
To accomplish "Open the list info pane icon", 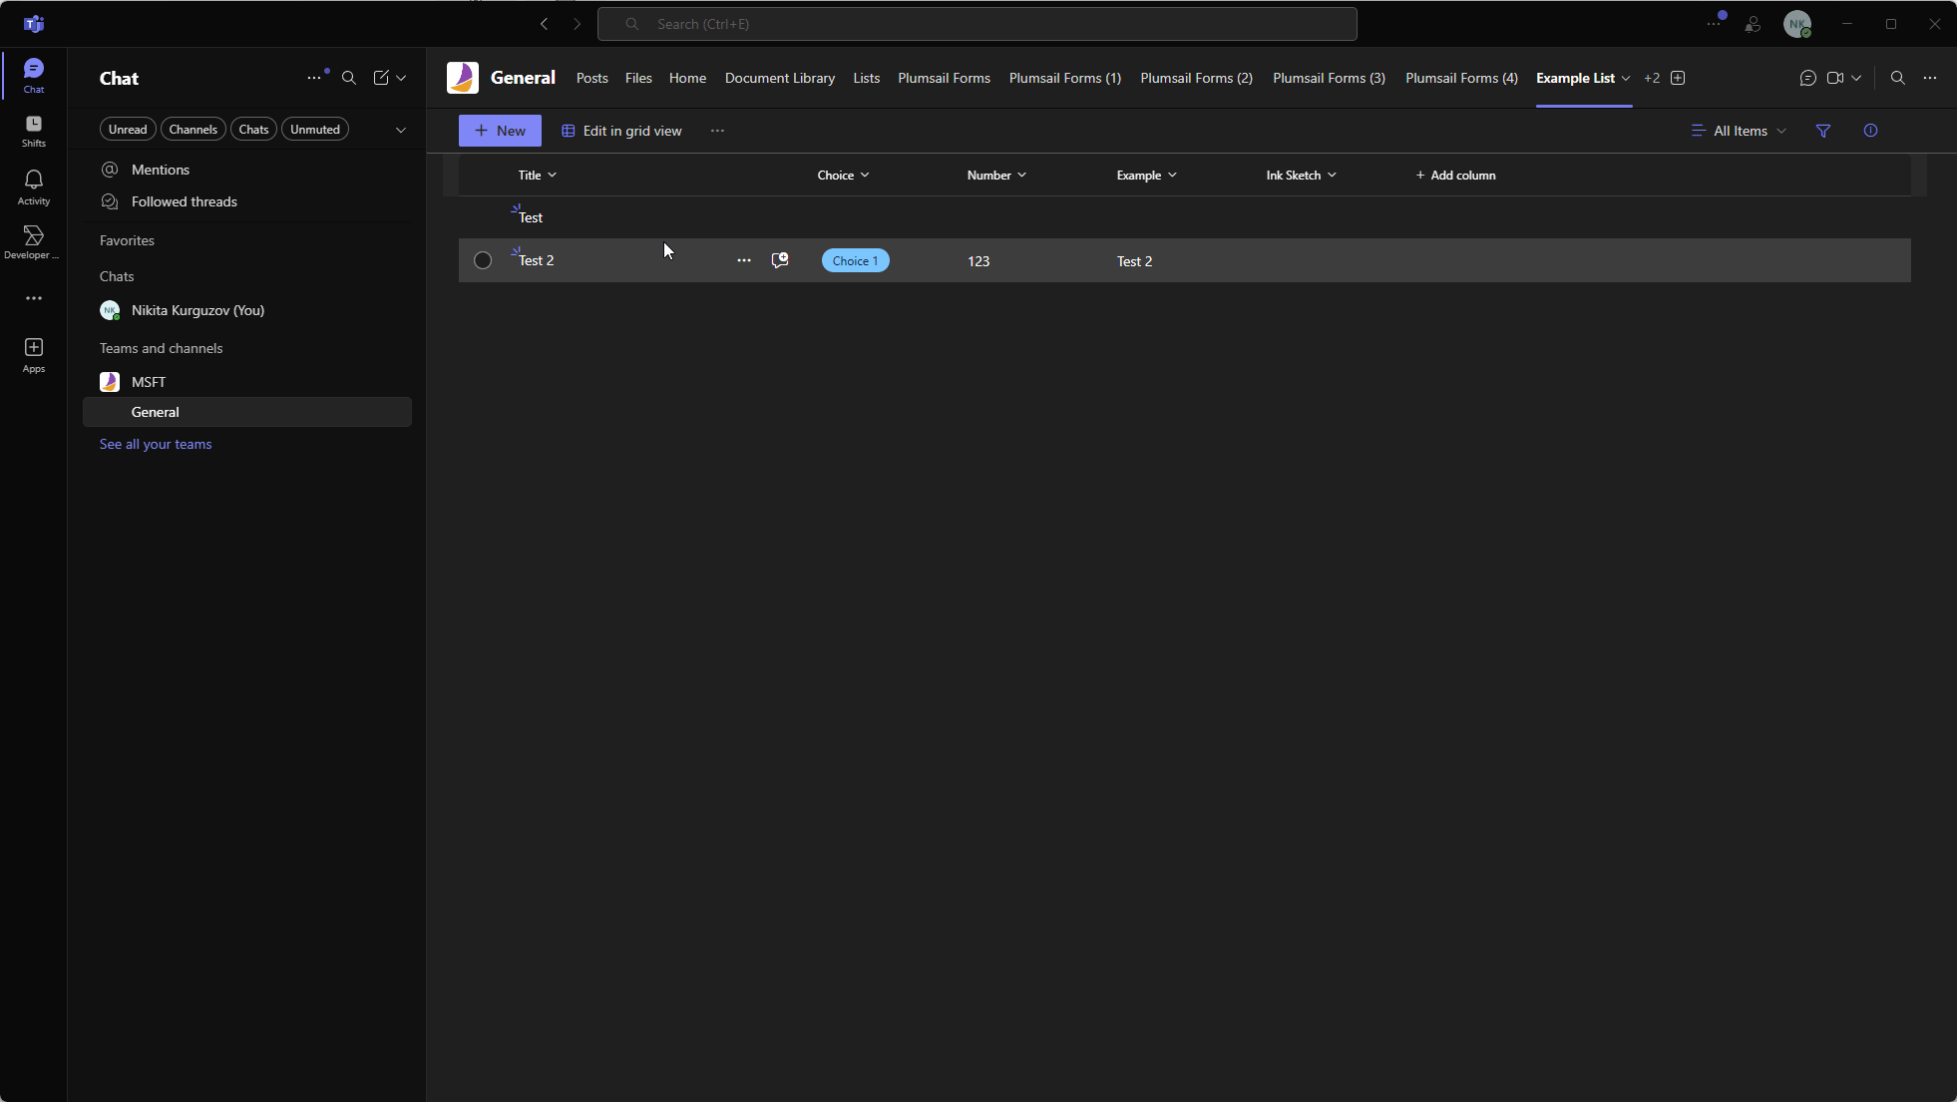I will [x=1870, y=131].
